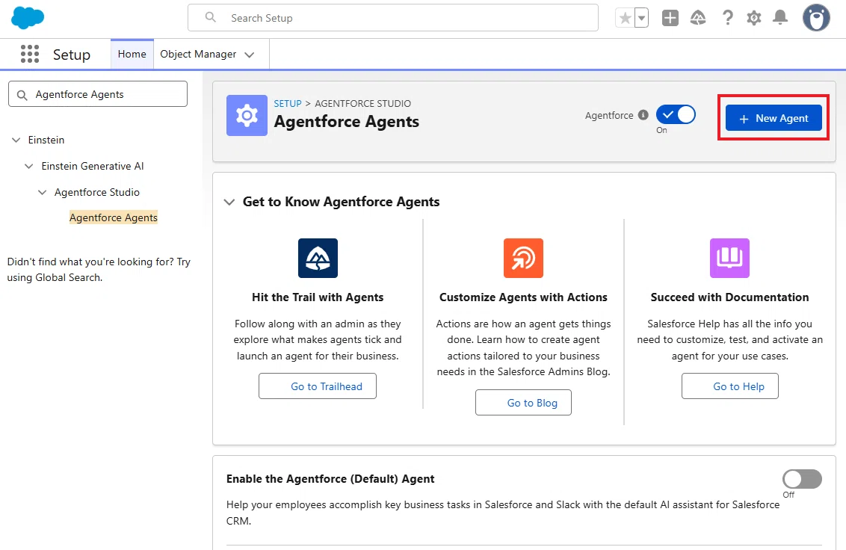Click the Hit the Trail with Agents heading
This screenshot has height=550, width=846.
318,297
